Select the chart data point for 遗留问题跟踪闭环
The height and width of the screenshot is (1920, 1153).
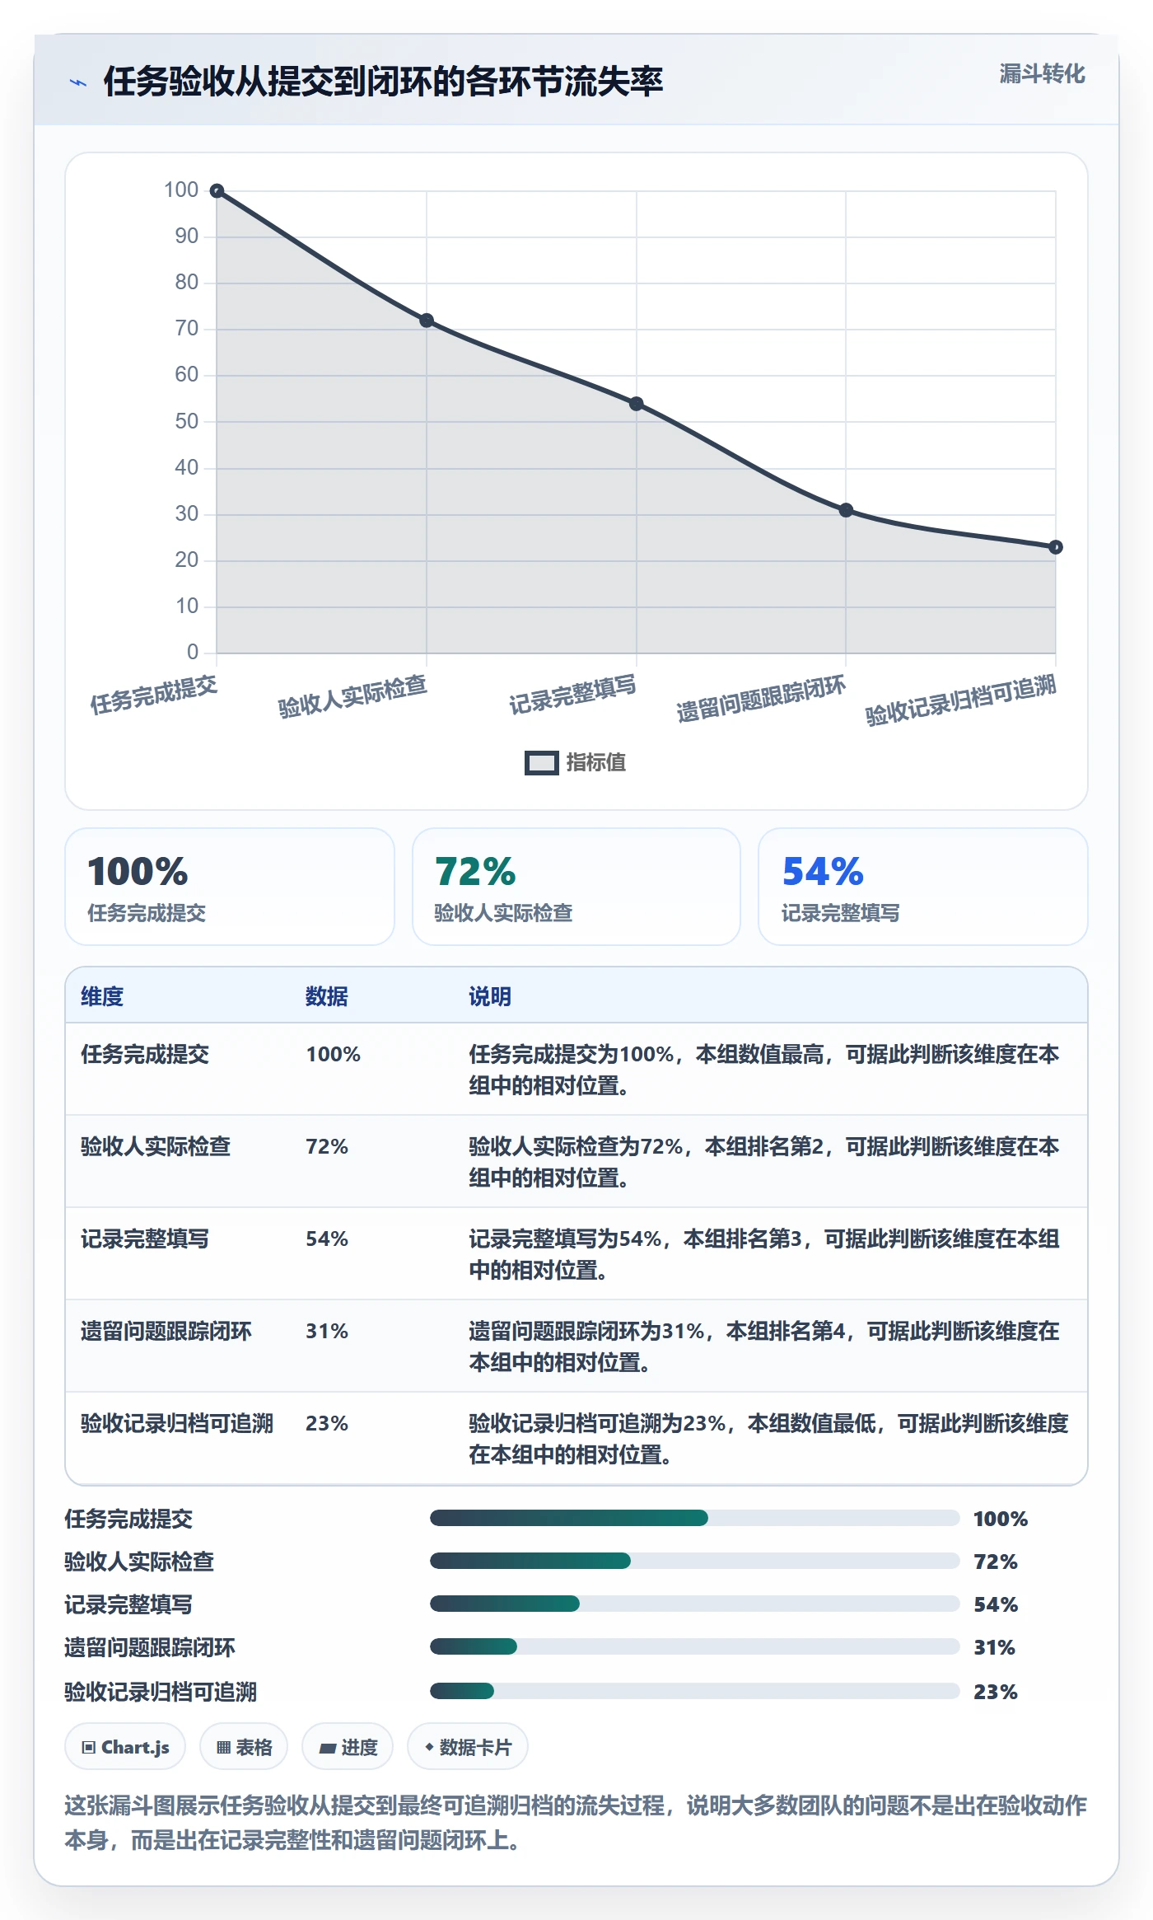[x=846, y=510]
